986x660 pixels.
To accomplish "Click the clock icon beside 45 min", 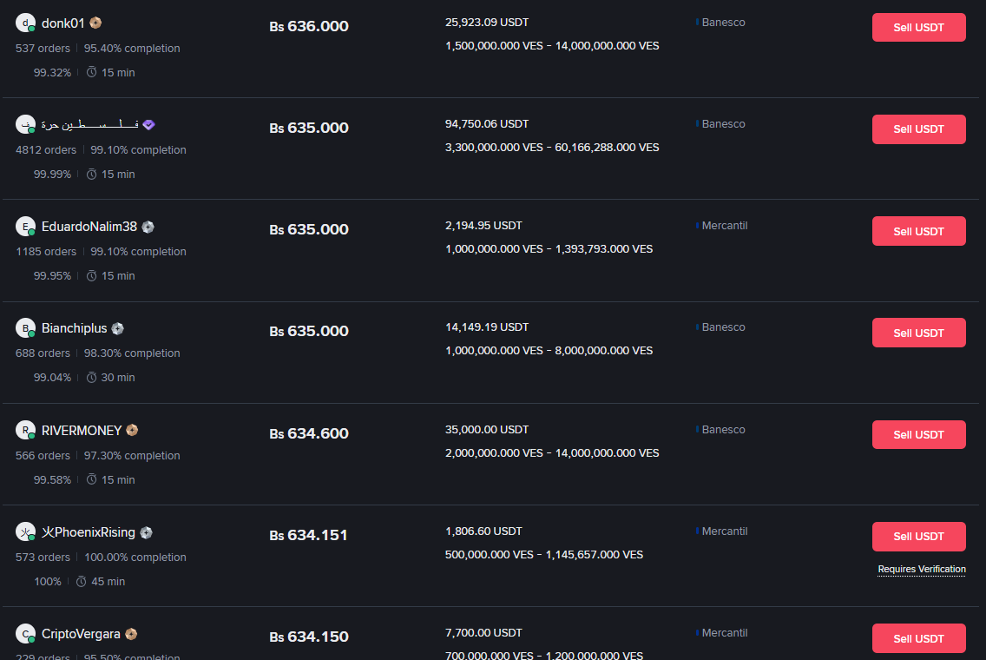I will click(x=82, y=581).
